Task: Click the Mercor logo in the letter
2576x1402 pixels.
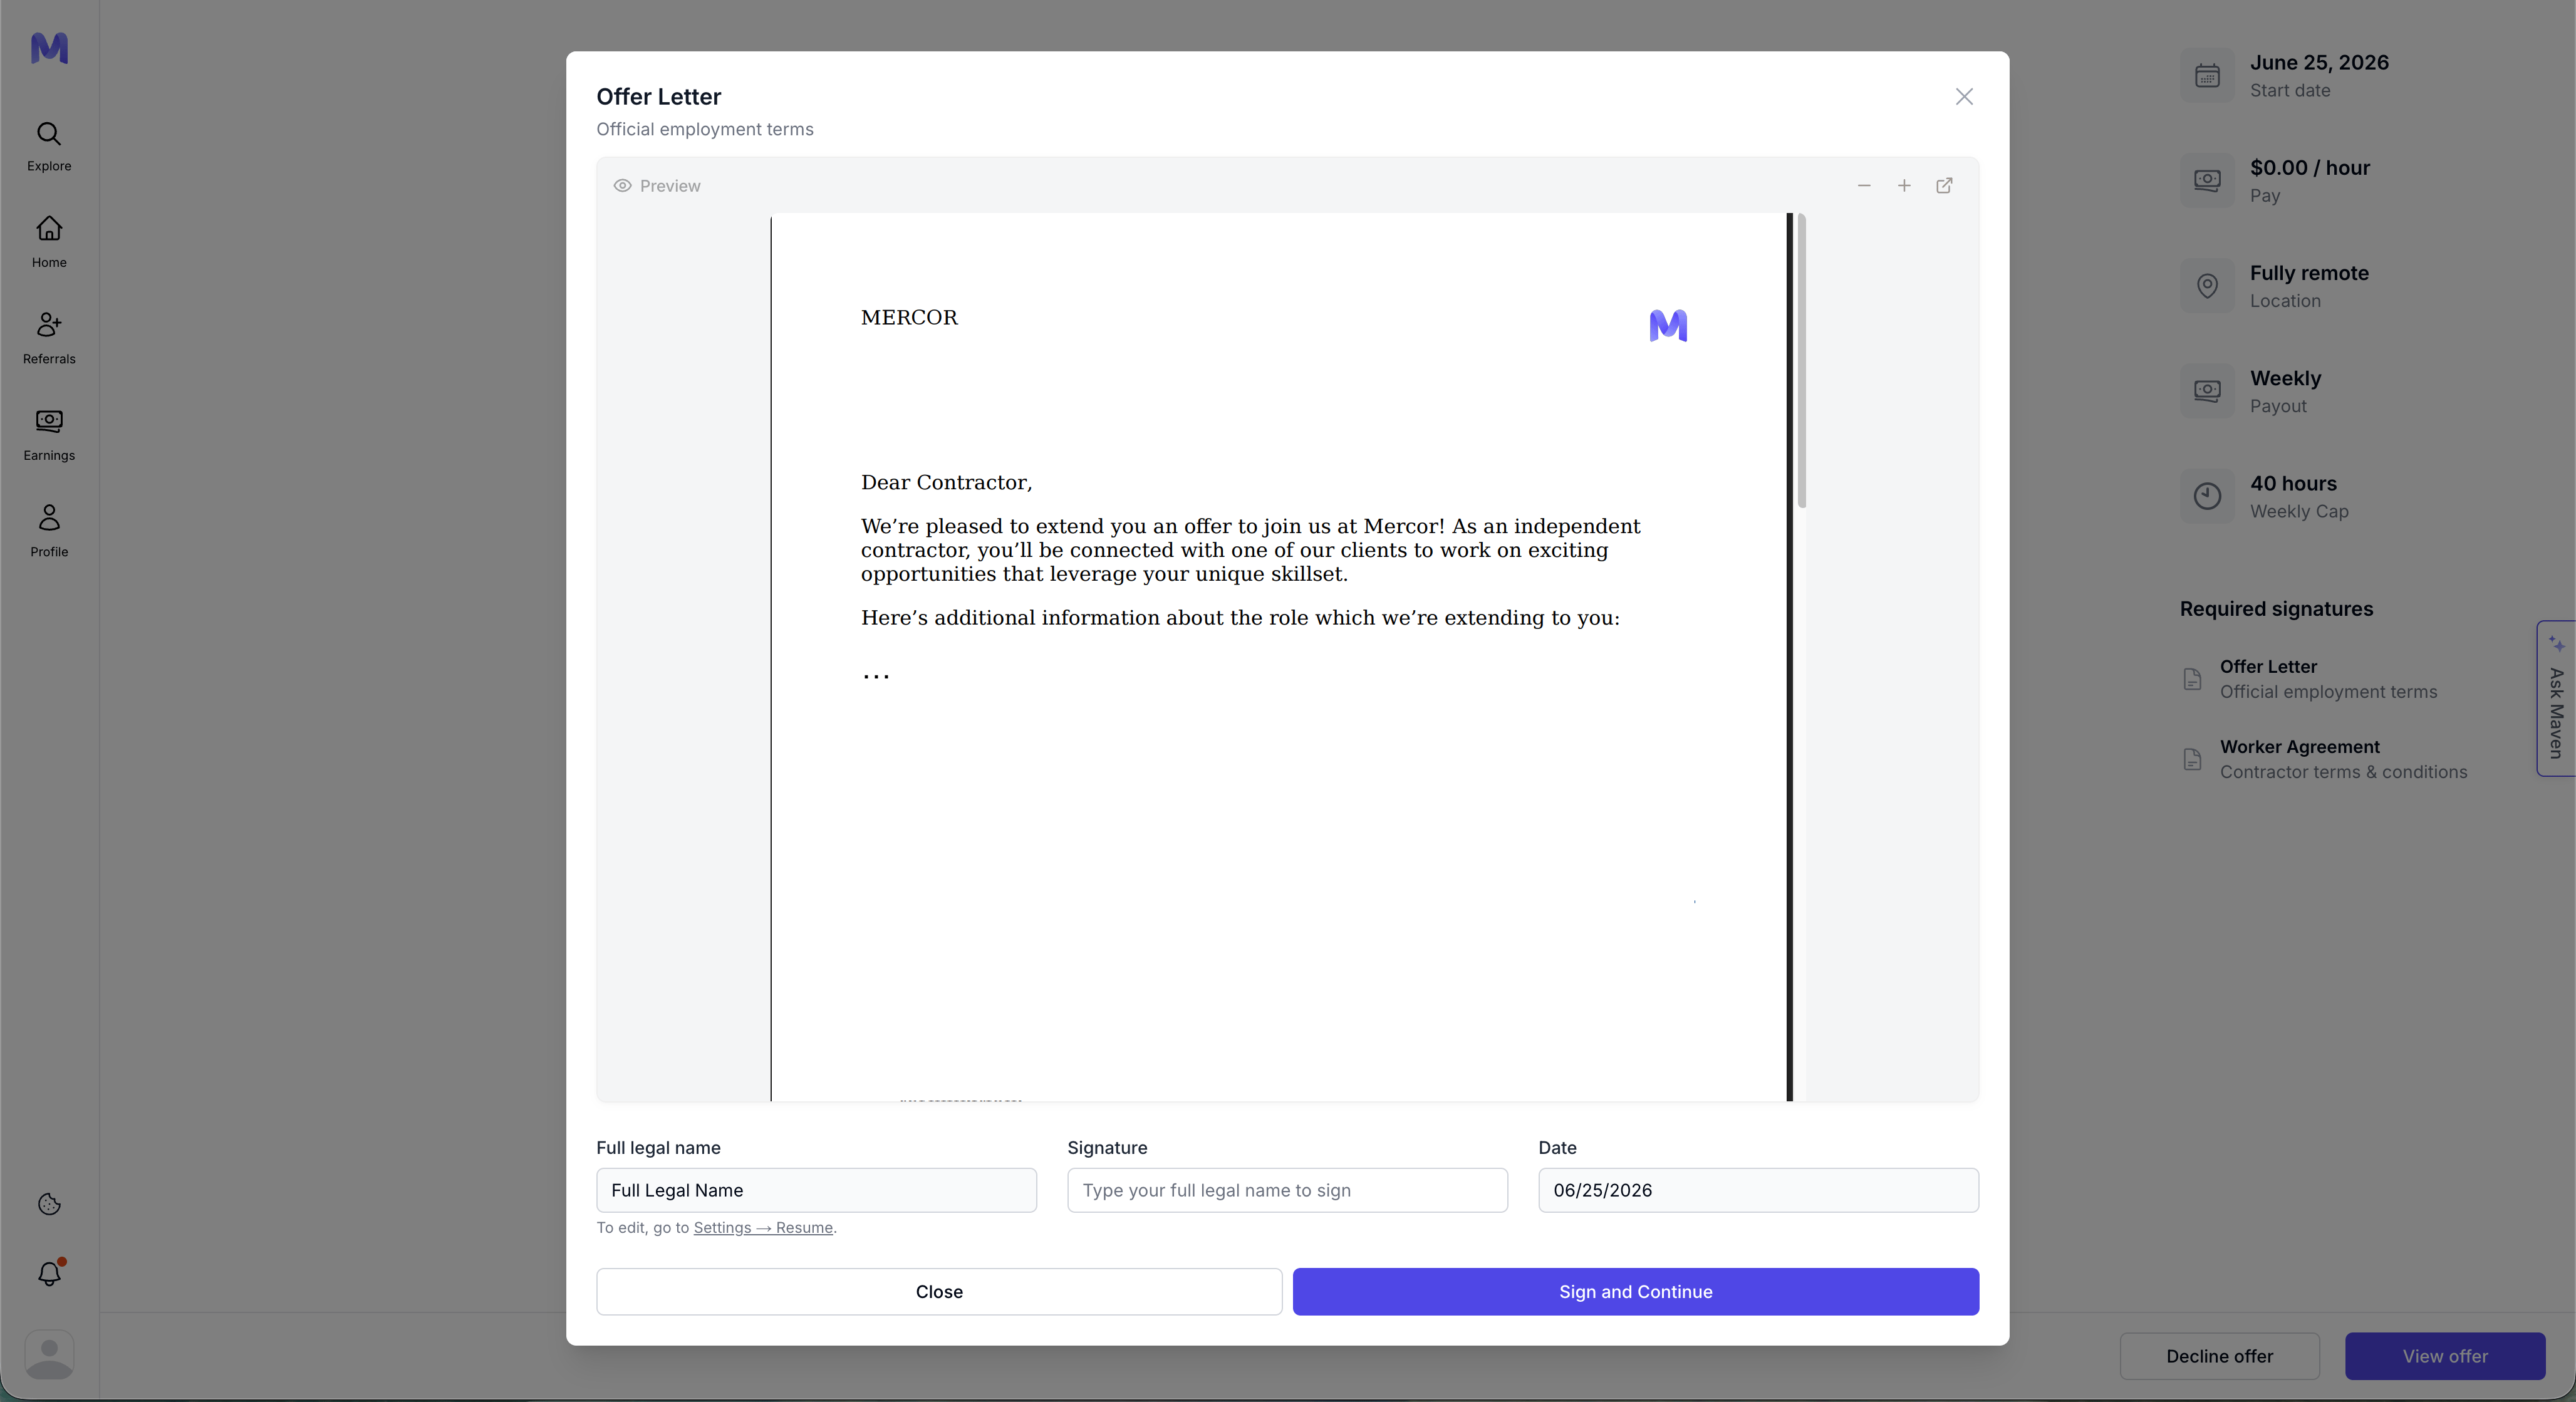Action: [x=1668, y=326]
